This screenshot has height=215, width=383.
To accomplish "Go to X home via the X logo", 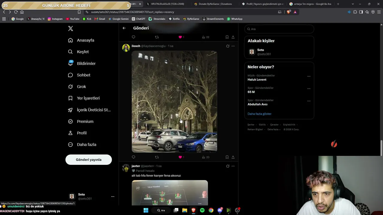I will point(71,29).
